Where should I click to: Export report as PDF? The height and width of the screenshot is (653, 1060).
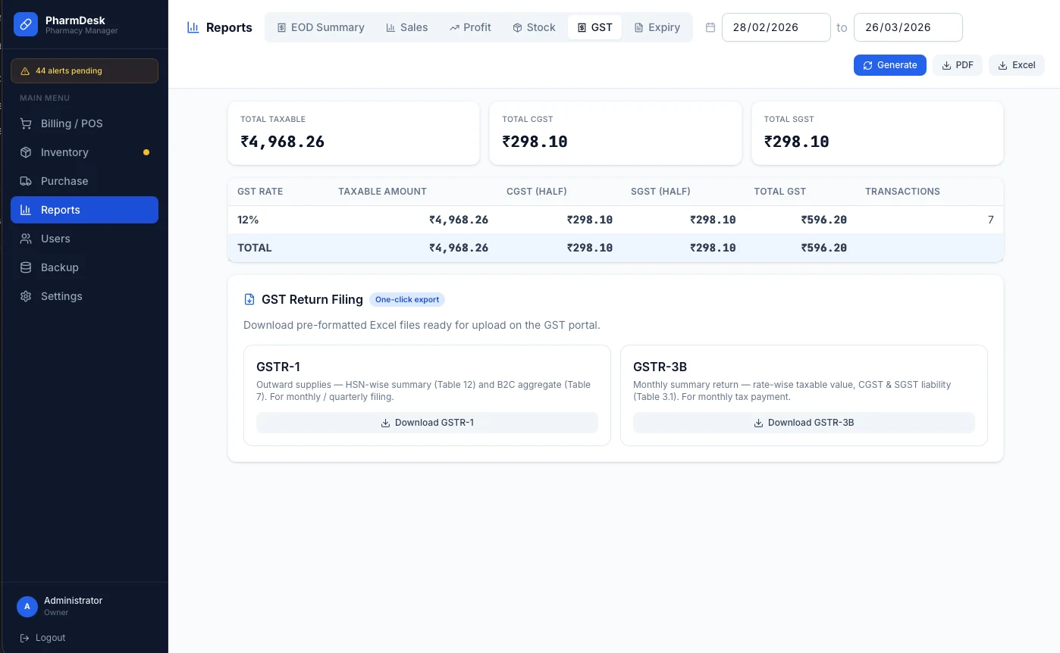pyautogui.click(x=958, y=65)
